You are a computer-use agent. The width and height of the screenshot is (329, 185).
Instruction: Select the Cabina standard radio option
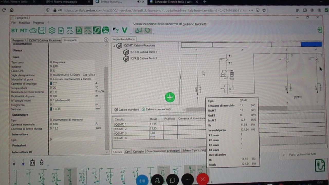click(x=127, y=109)
